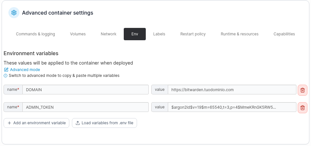Viewport: 311px width, 146px height.
Task: Open the Network tab
Action: tap(109, 34)
